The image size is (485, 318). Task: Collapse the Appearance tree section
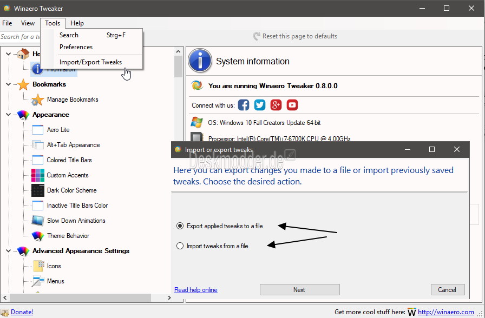coord(8,115)
